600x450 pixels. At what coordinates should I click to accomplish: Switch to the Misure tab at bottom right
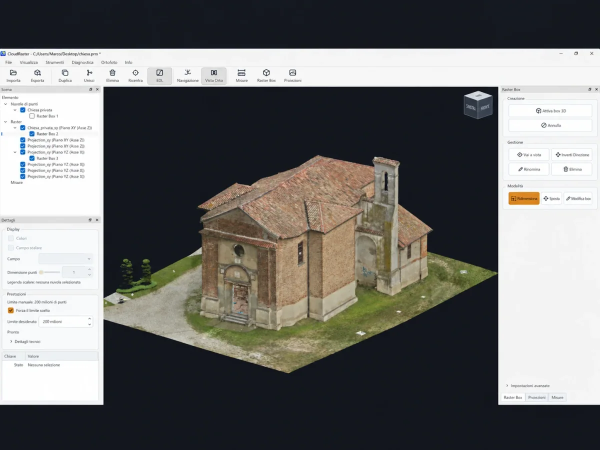click(557, 397)
